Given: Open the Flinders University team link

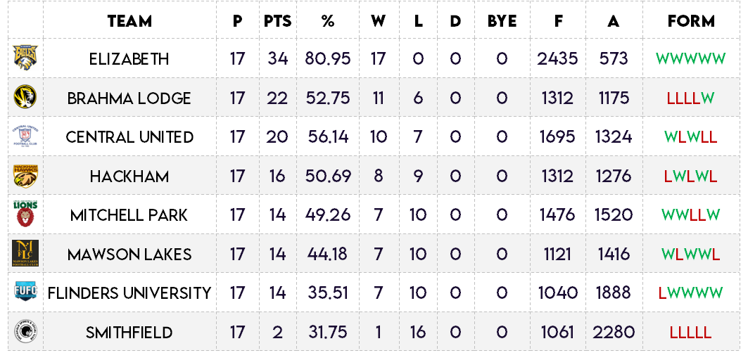Looking at the screenshot, I should pyautogui.click(x=129, y=293).
